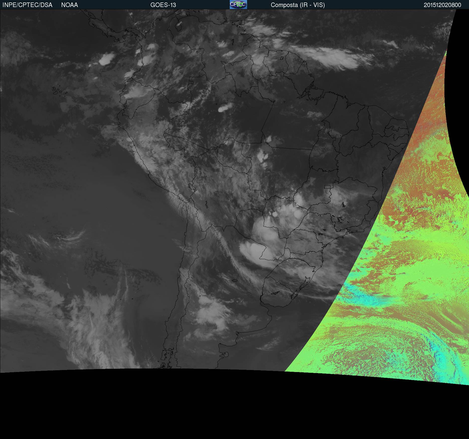469x439 pixels.
Task: Click the GOES-13 satellite label
Action: point(163,5)
